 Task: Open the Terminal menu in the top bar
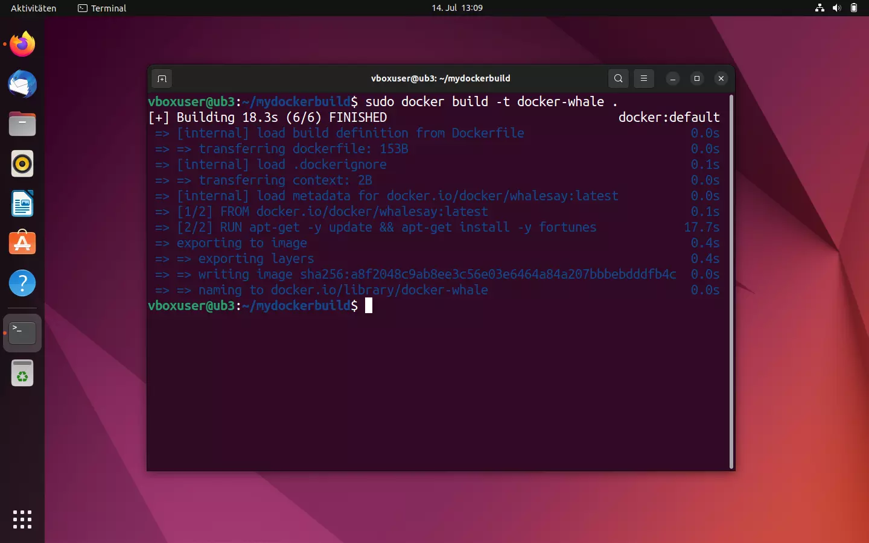tap(101, 8)
